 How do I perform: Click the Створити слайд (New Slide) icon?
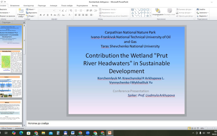pos(21,11)
